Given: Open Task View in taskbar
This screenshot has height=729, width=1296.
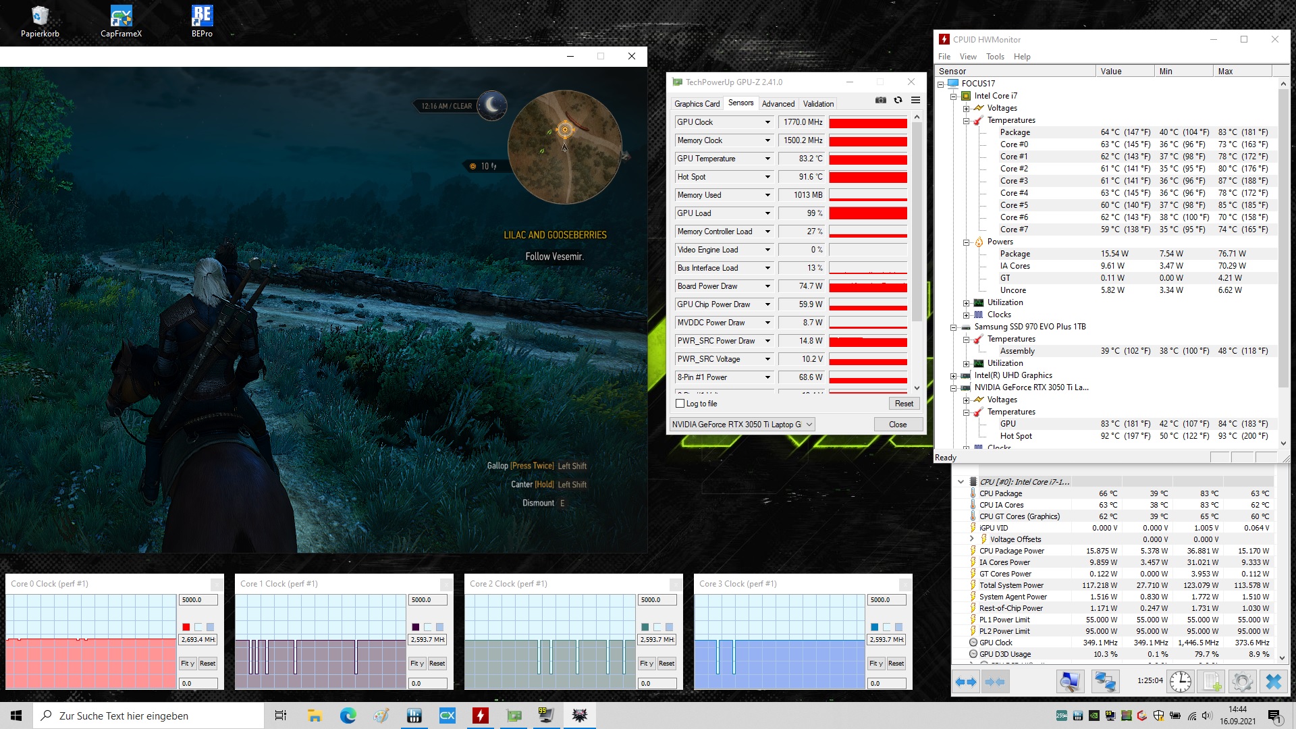Looking at the screenshot, I should point(281,715).
